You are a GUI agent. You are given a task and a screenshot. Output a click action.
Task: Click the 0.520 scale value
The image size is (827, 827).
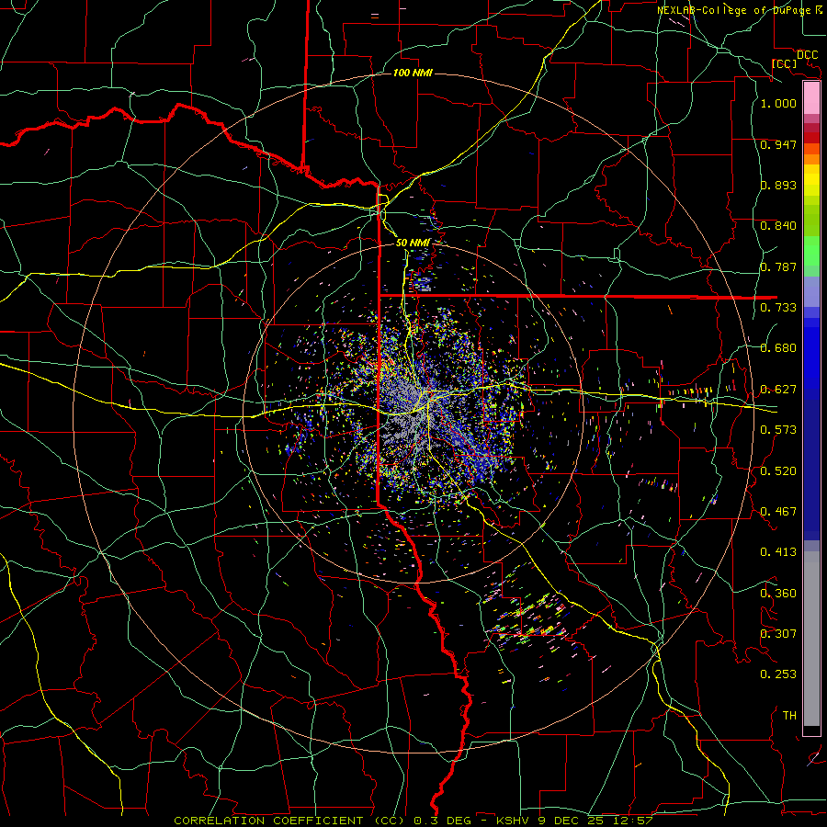778,471
